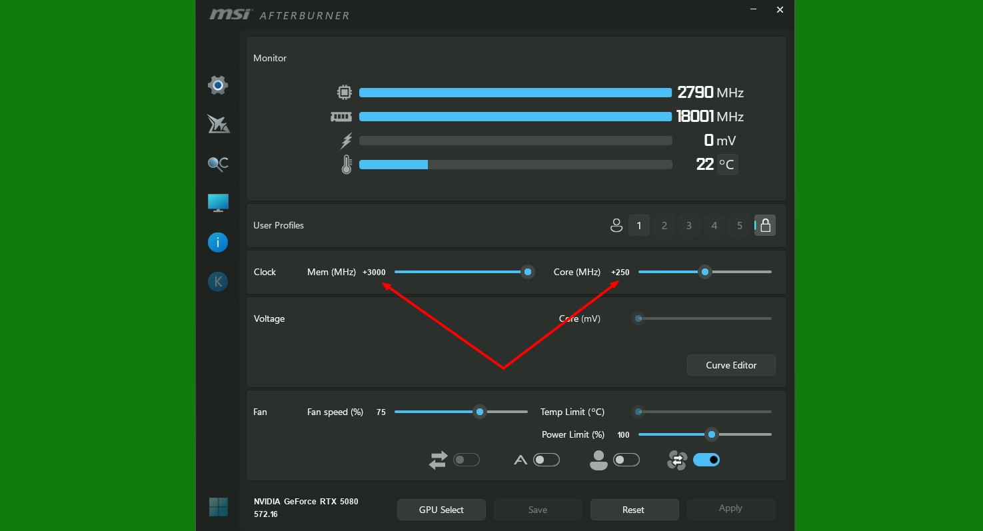
Task: Open the Curve Editor
Action: (731, 365)
